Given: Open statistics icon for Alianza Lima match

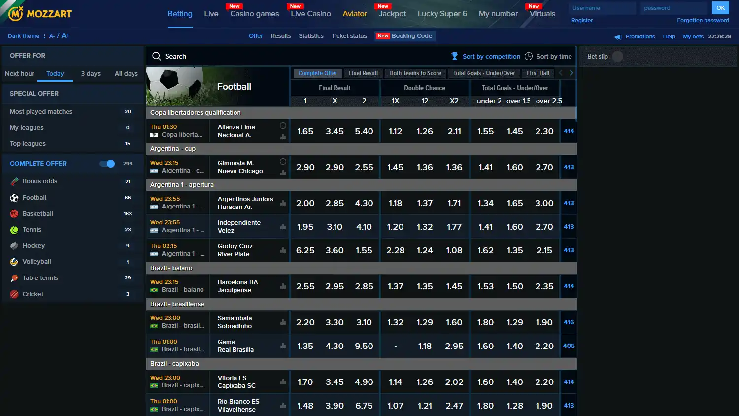Looking at the screenshot, I should click(x=283, y=137).
